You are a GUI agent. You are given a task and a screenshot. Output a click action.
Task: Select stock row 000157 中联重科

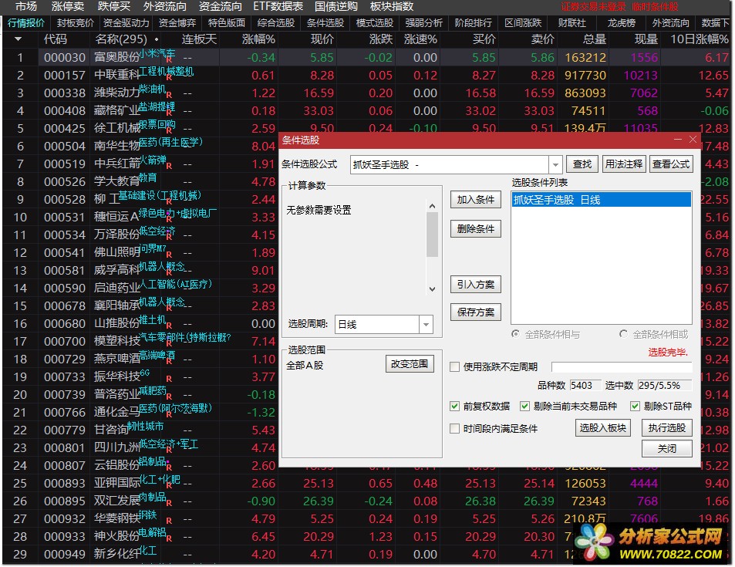[x=366, y=75]
